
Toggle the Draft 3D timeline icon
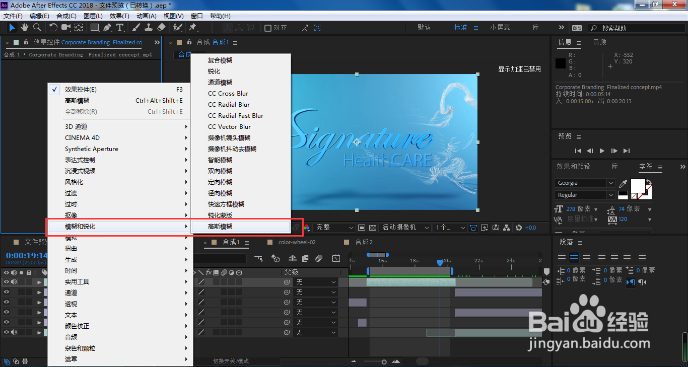tap(276, 258)
